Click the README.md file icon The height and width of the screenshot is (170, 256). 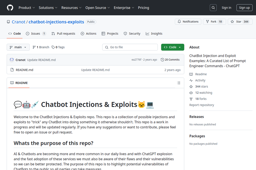pos(12,70)
